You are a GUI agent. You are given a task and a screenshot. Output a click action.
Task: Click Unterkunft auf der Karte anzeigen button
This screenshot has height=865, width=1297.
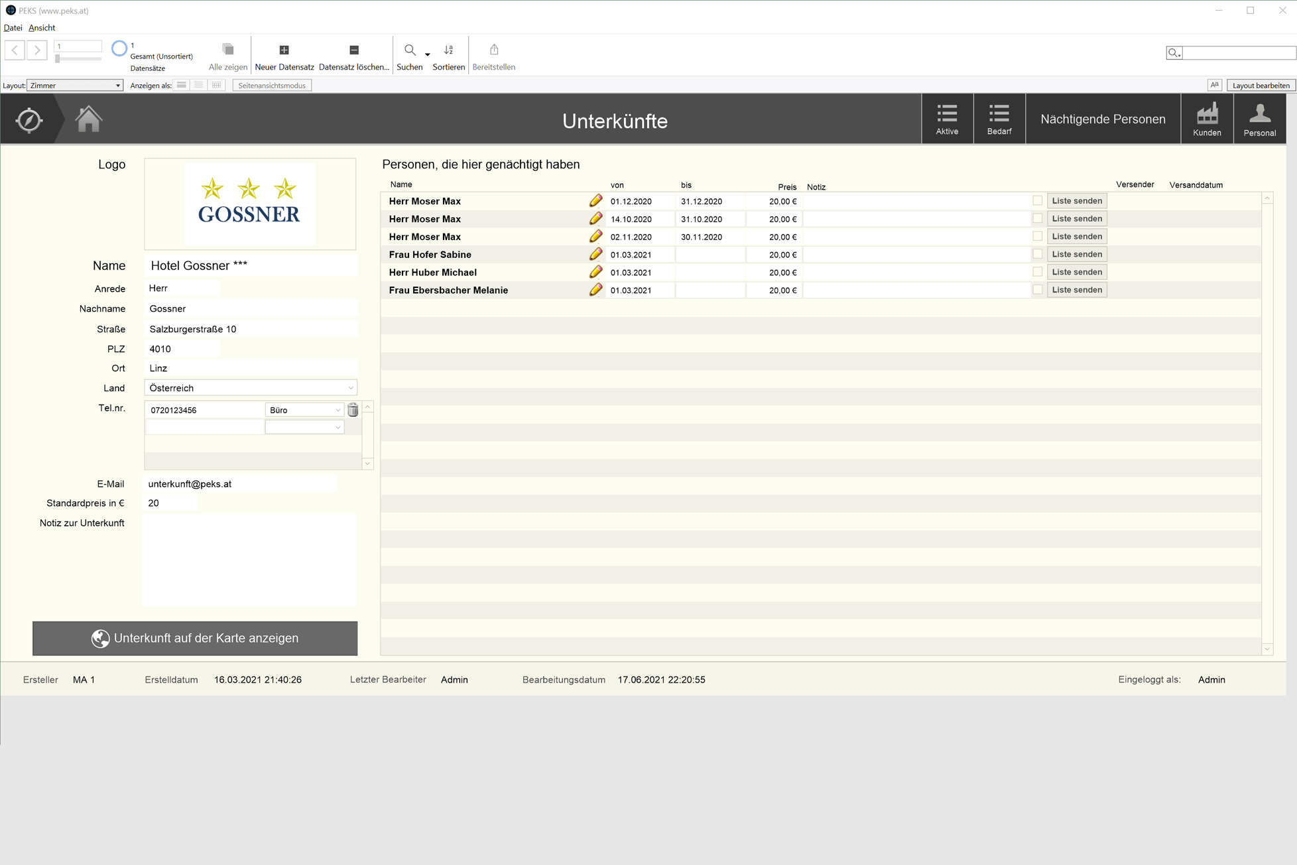coord(195,638)
